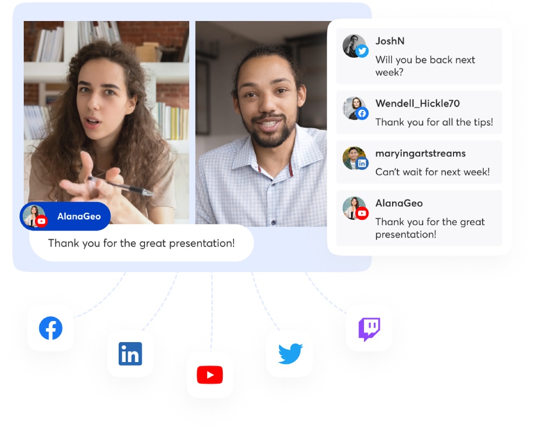Click the avatar in the blue AlanaGeo banner
Viewport: 536px width, 431px height.
(35, 216)
